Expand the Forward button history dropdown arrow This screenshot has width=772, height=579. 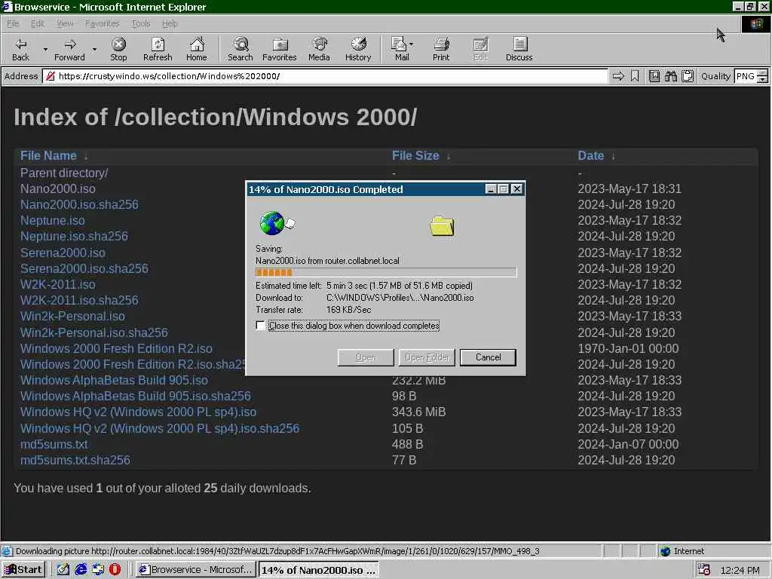click(x=94, y=49)
